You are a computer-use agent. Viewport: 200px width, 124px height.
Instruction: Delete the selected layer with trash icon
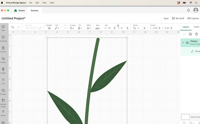[x=196, y=34]
